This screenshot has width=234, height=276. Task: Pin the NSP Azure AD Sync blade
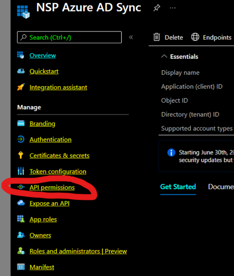click(156, 8)
